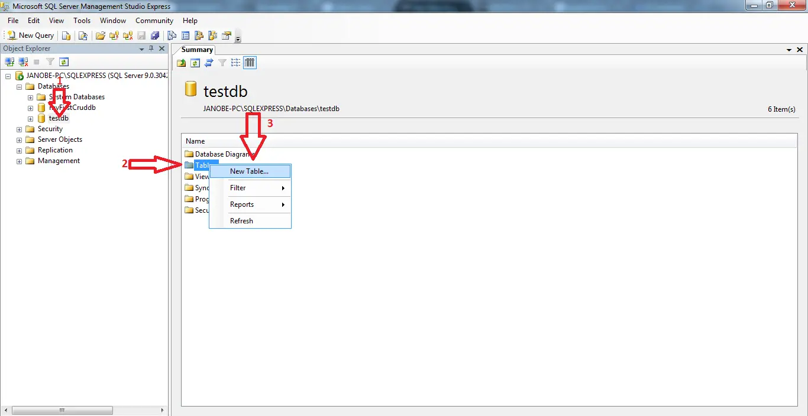Click the Properties Window toolbar icon
This screenshot has width=808, height=416.
click(226, 35)
